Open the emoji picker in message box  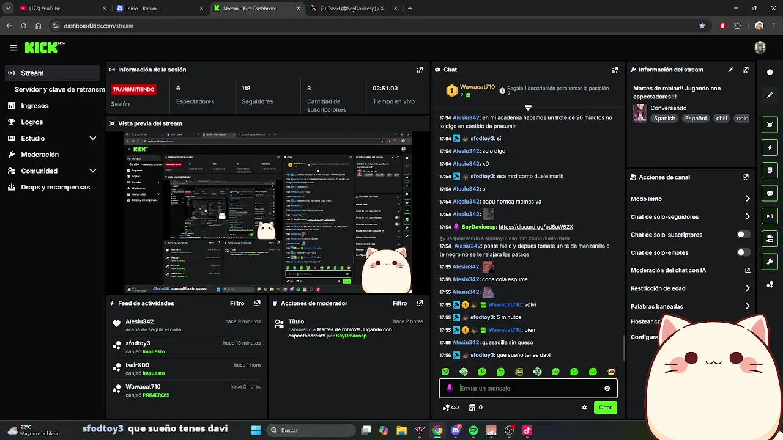click(607, 388)
